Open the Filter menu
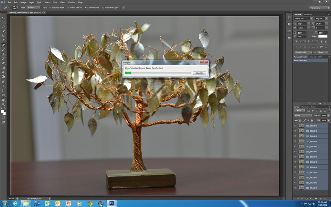331x207 pixels. [x=55, y=2]
